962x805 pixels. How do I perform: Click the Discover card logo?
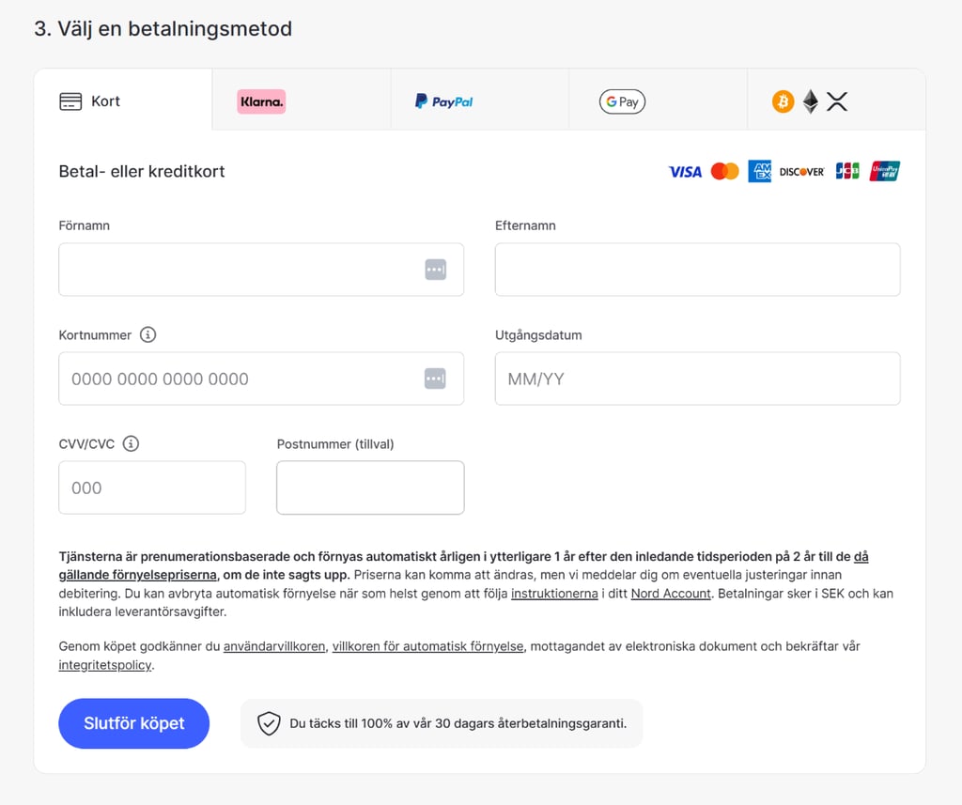point(802,172)
